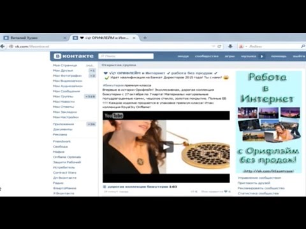Image resolution: width=306 pixels, height=229 pixels.
Task: Open the address bar history dropdown arrow
Action: 214,46
